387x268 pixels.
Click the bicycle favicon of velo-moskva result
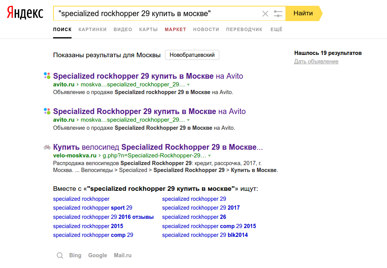point(47,147)
